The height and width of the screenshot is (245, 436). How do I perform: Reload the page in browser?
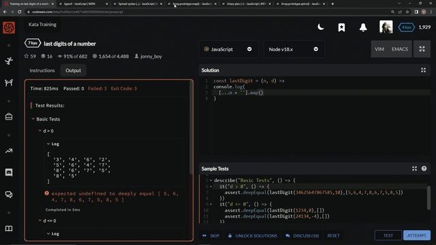click(x=19, y=12)
